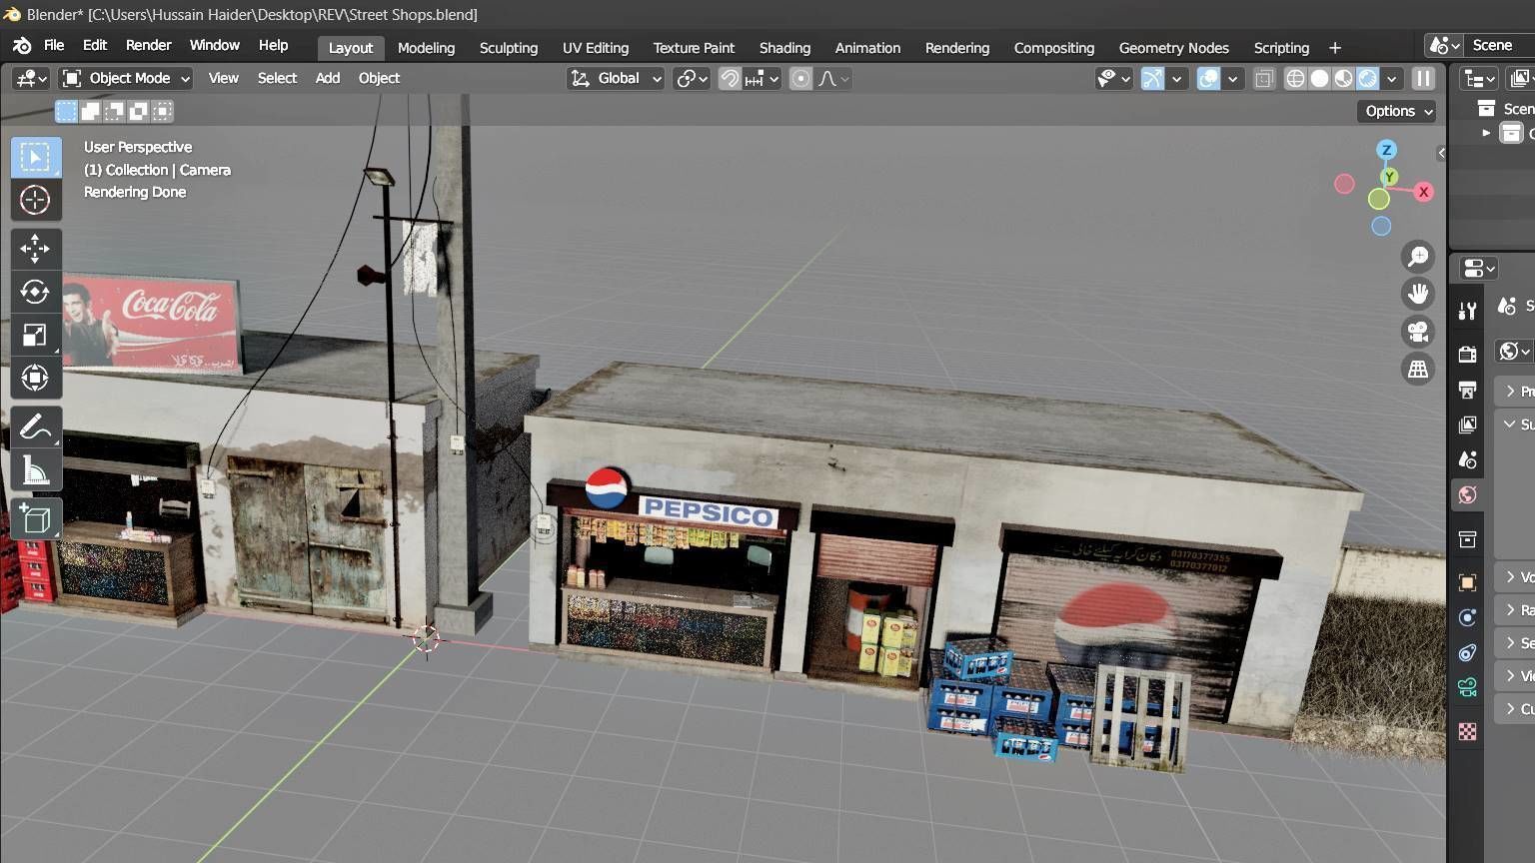Viewport: 1535px width, 863px height.
Task: Choose the Rotate tool
Action: [36, 292]
